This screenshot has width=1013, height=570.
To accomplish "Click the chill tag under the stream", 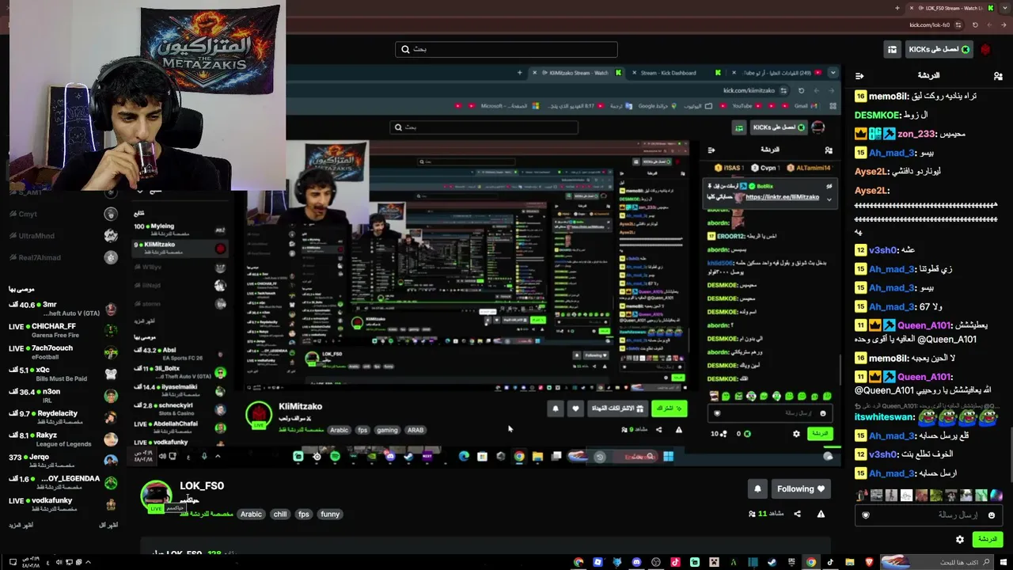I will point(280,514).
